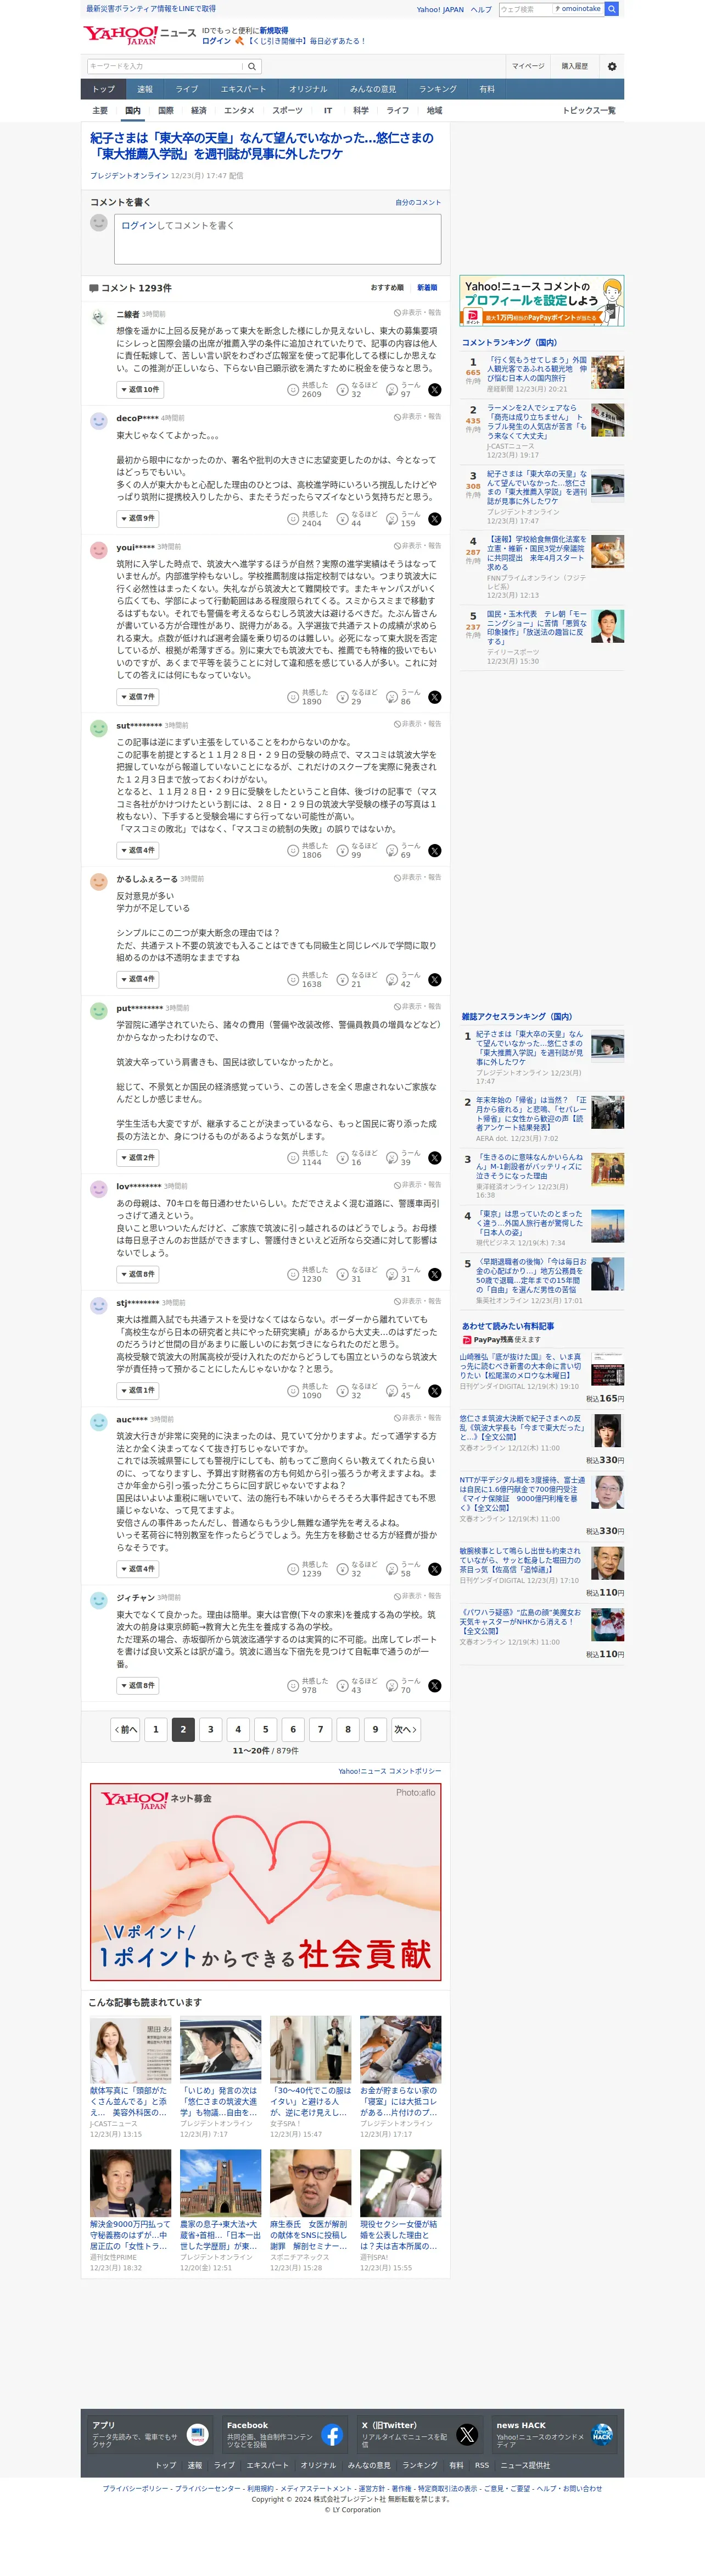Viewport: 705px width, 2576px height.
Task: Click 非表示・報告 on sut********'s comment
Action: (x=417, y=724)
